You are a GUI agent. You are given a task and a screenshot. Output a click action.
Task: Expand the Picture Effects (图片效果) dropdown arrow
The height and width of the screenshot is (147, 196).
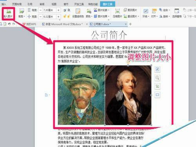point(109,16)
